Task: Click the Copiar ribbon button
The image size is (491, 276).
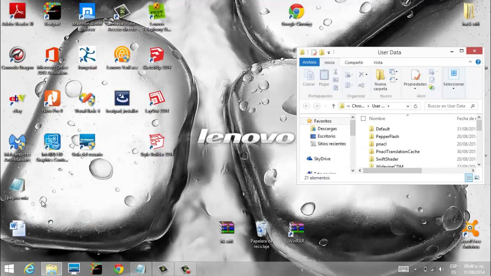Action: click(x=309, y=78)
